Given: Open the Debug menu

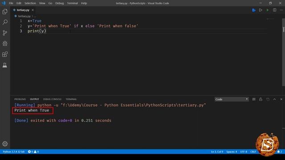Looking at the screenshot, I should tap(60, 3).
